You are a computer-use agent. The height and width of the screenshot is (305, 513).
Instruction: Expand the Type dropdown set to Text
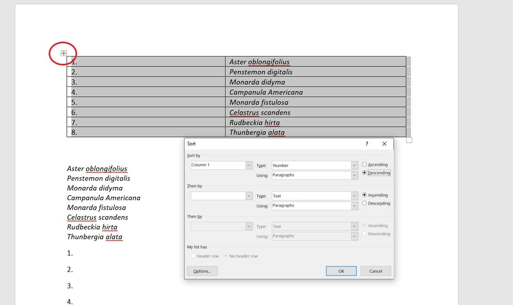[x=354, y=195]
